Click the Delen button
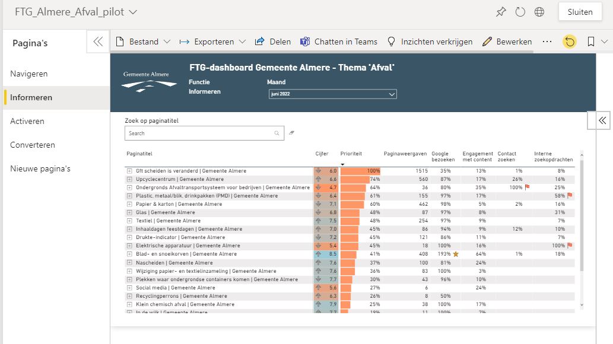This screenshot has width=613, height=344. coord(272,42)
